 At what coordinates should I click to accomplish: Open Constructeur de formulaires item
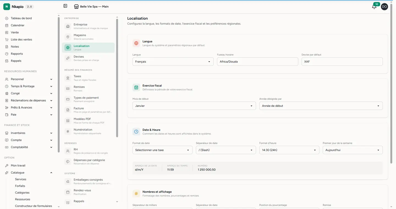click(34, 206)
